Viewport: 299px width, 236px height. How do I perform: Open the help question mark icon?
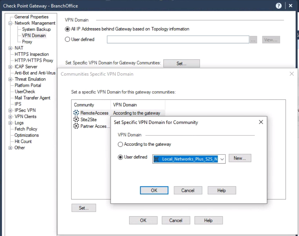(278, 6)
